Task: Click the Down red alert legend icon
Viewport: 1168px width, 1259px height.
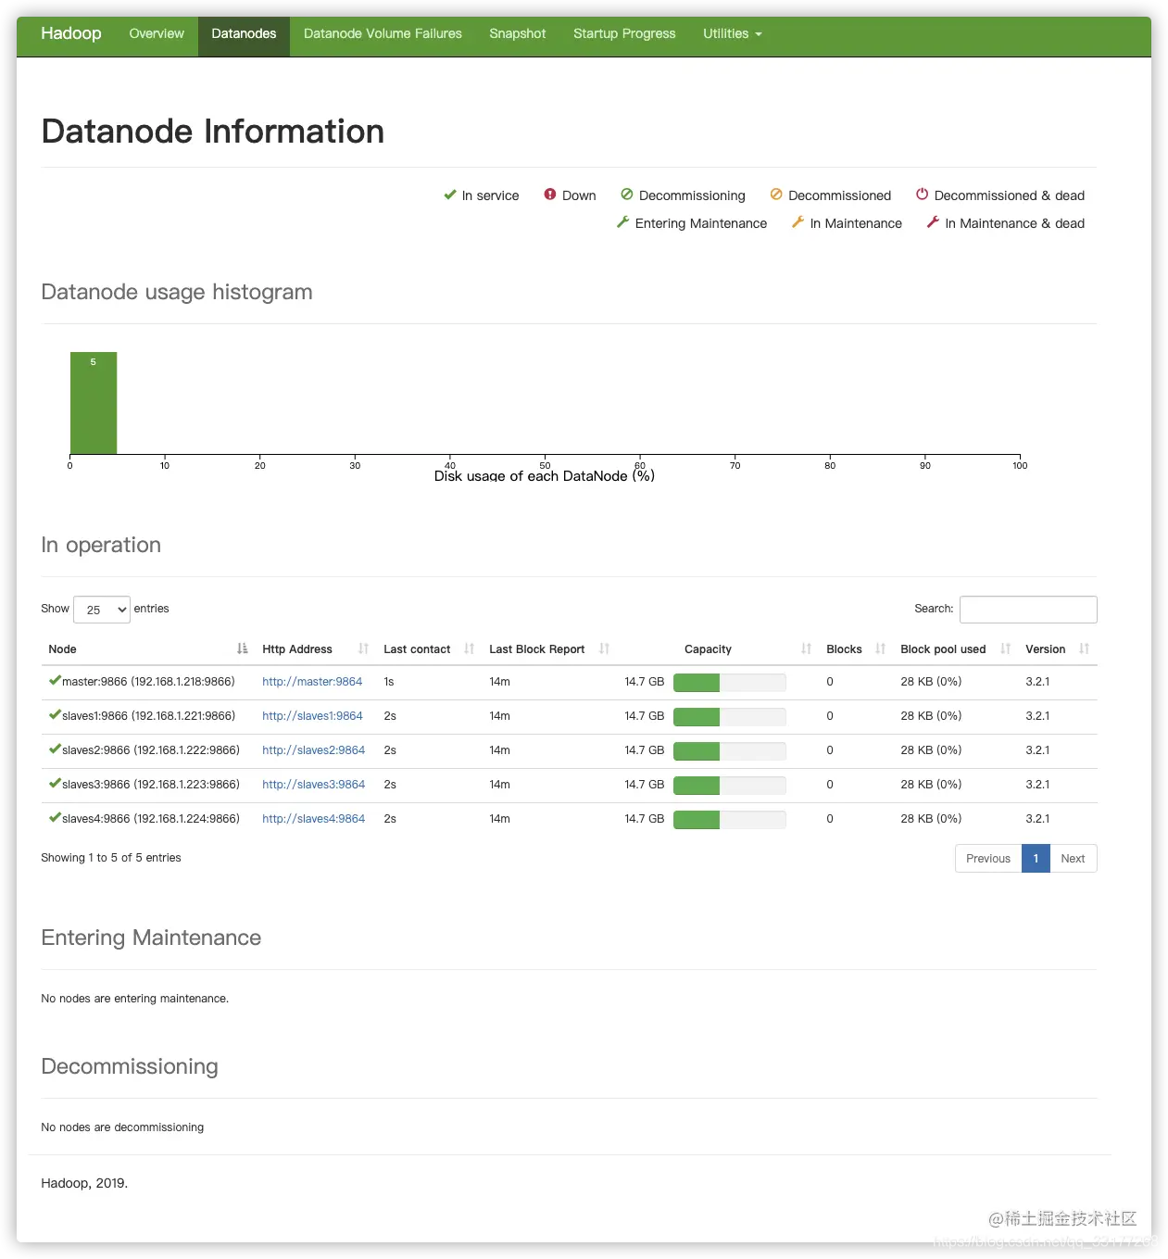Action: [550, 195]
